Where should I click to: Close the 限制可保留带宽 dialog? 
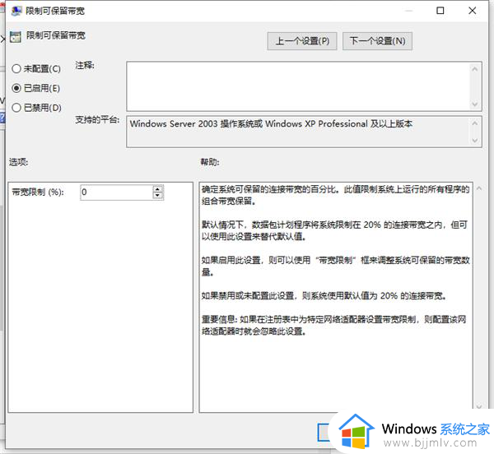click(477, 11)
